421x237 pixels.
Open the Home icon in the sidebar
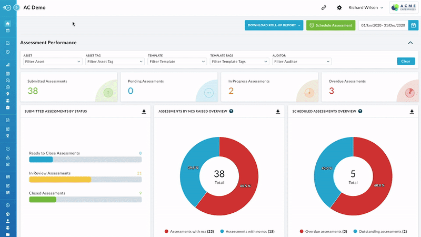click(x=8, y=24)
